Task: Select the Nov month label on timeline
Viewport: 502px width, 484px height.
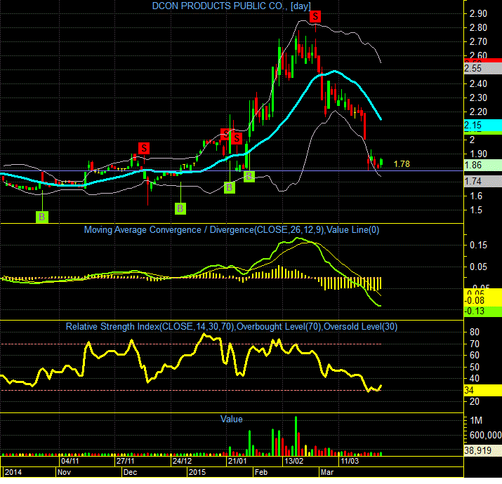Action: point(64,473)
